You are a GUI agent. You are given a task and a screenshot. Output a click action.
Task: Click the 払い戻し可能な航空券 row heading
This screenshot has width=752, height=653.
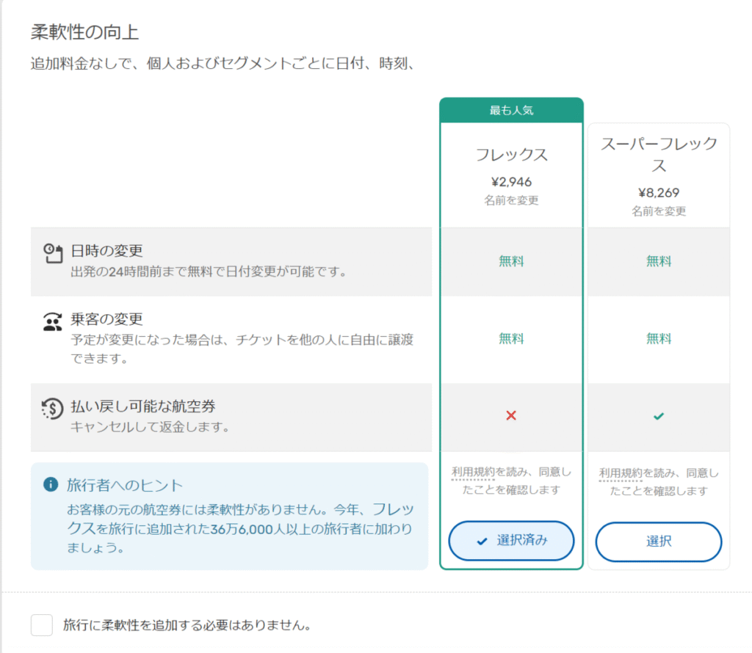[x=142, y=406]
